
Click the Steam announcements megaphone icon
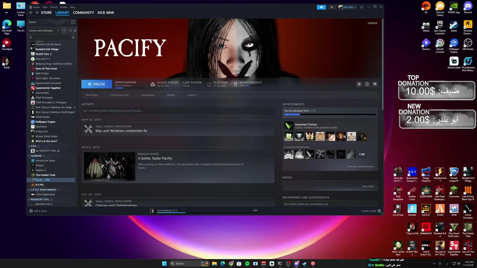[x=321, y=7]
